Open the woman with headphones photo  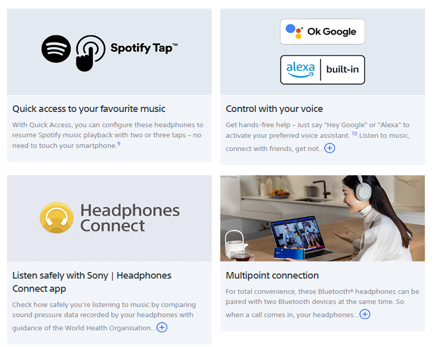click(322, 218)
